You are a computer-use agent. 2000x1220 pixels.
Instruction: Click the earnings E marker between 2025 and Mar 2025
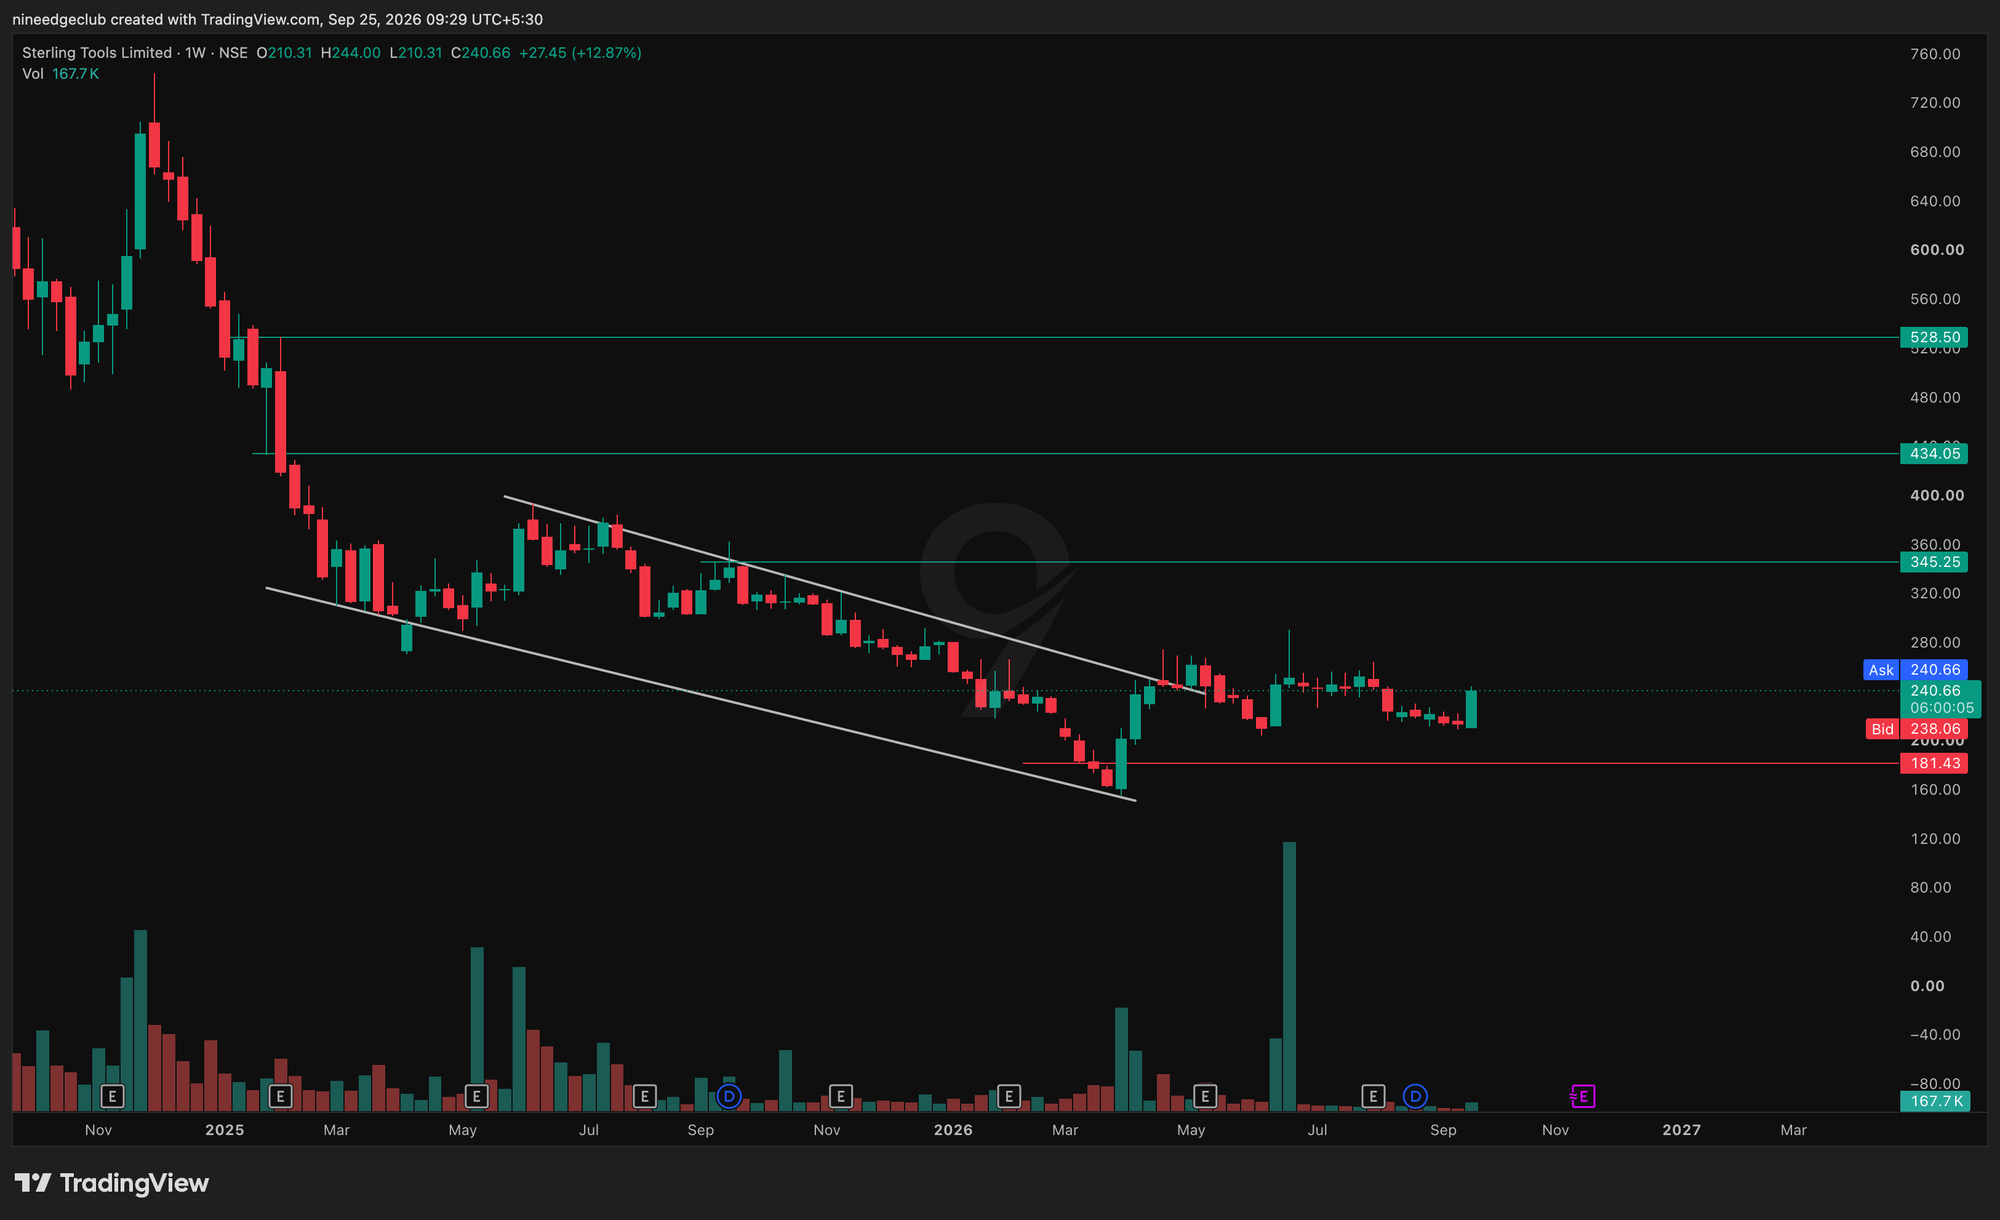280,1097
